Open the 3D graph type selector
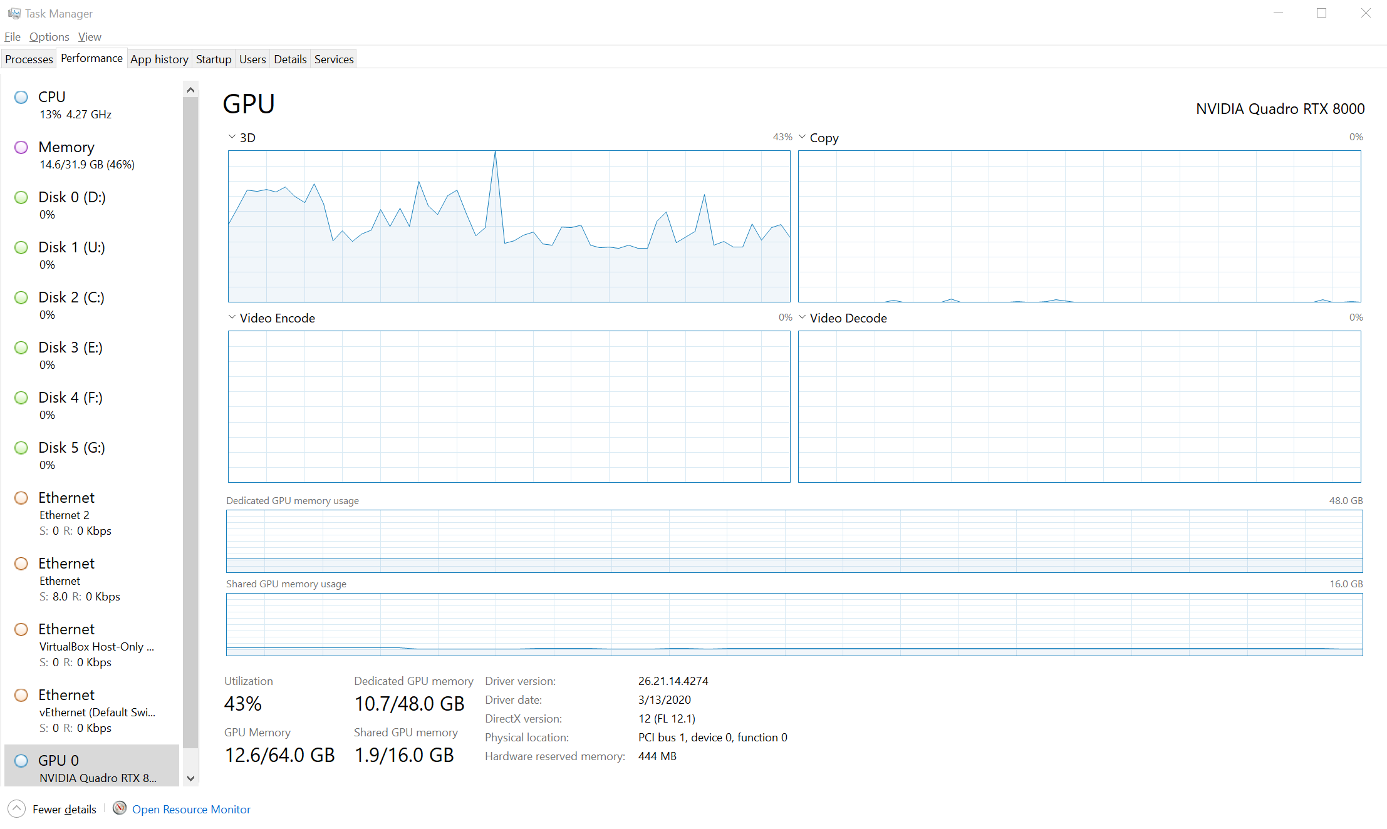The height and width of the screenshot is (829, 1387). click(x=231, y=136)
